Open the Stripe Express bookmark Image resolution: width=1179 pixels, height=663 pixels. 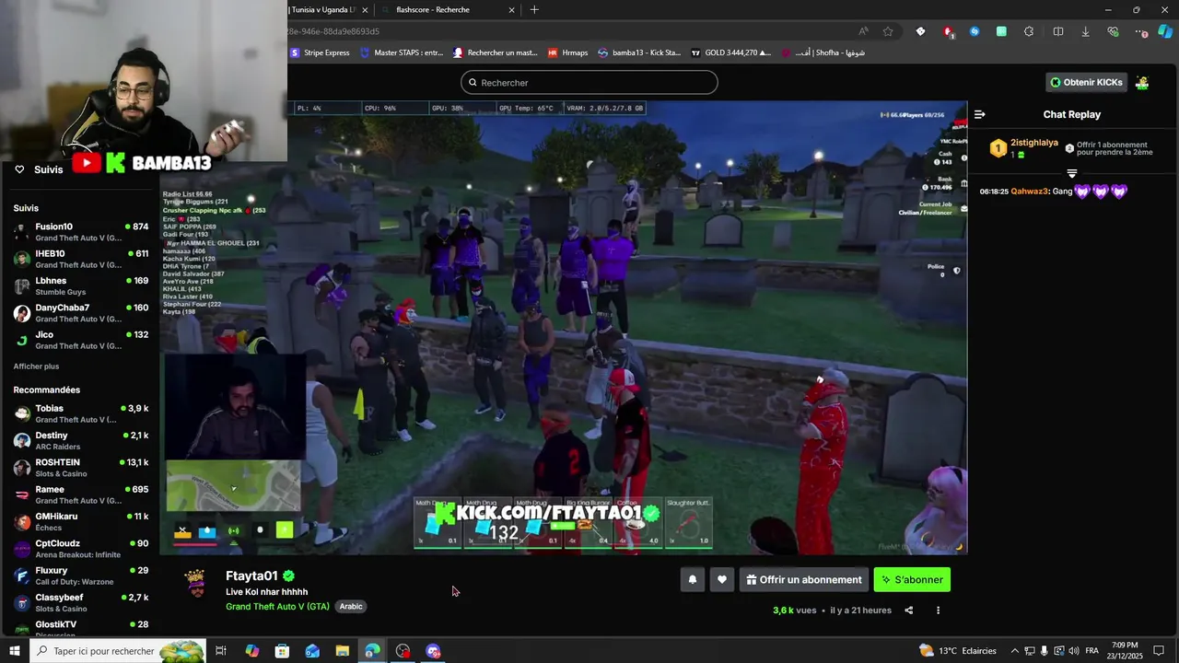[x=321, y=52]
